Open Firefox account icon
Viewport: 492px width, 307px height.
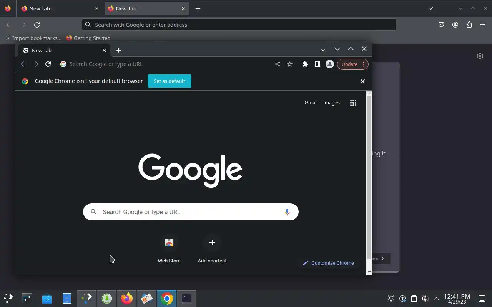pos(455,25)
